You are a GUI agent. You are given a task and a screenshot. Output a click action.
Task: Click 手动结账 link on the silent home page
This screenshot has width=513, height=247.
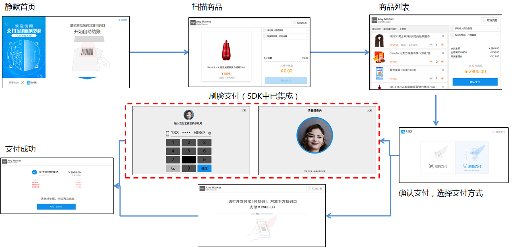(x=122, y=20)
